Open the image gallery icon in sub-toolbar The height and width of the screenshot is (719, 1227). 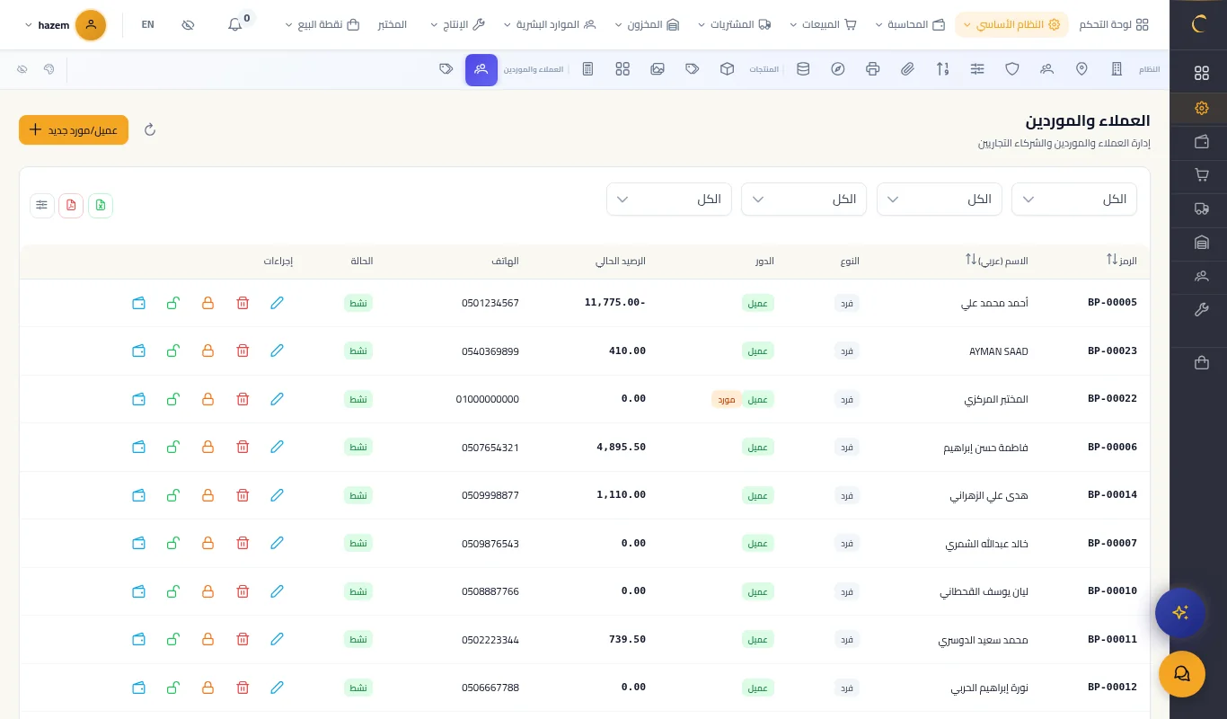[x=658, y=69]
